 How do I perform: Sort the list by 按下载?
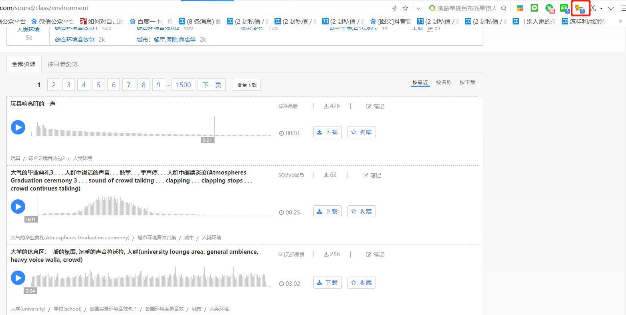coord(467,82)
